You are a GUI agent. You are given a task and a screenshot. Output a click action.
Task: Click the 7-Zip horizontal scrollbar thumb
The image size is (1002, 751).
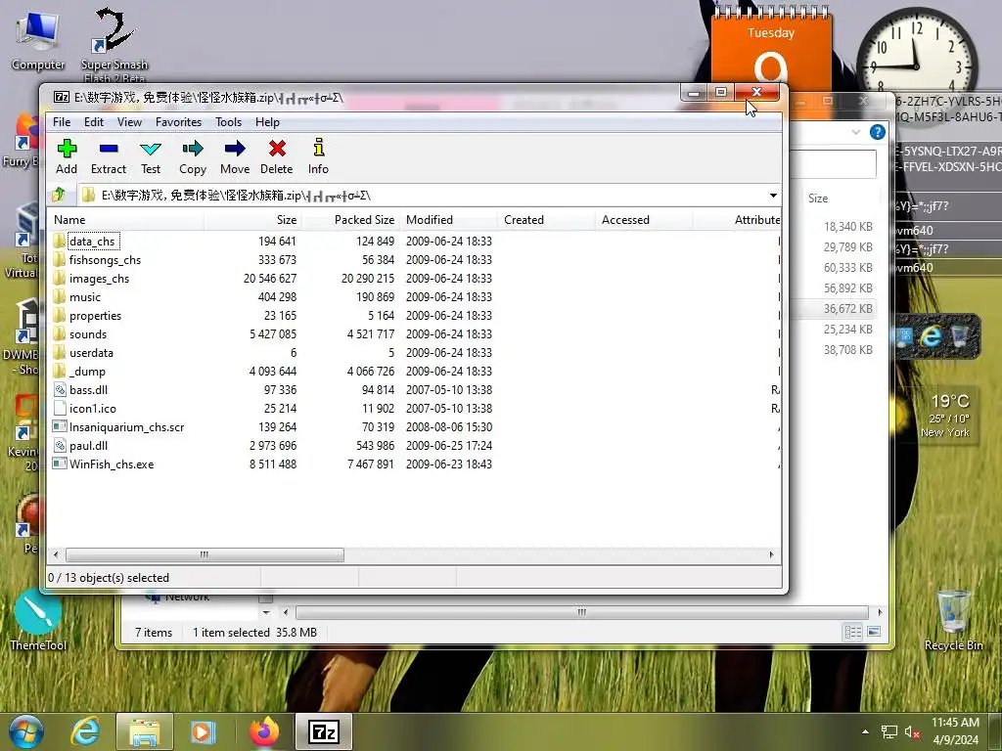[x=205, y=554]
